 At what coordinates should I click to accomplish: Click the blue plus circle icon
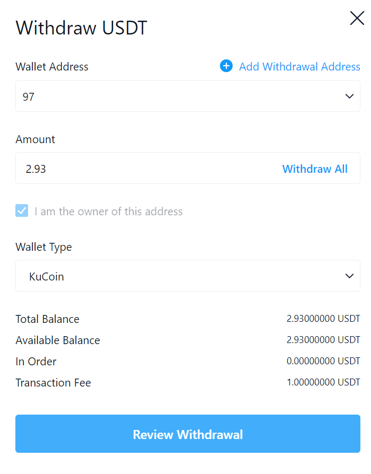[x=226, y=66]
